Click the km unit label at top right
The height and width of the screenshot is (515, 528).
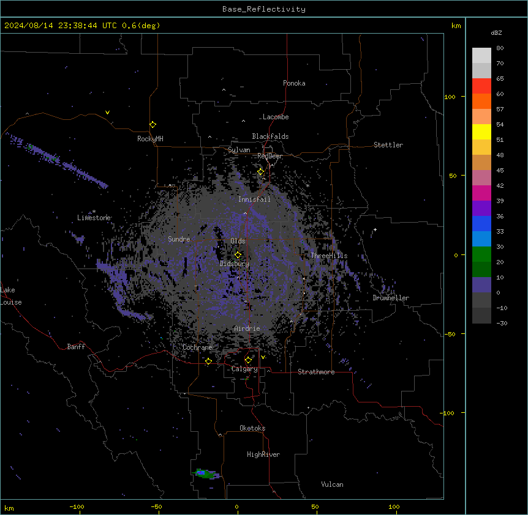[456, 26]
